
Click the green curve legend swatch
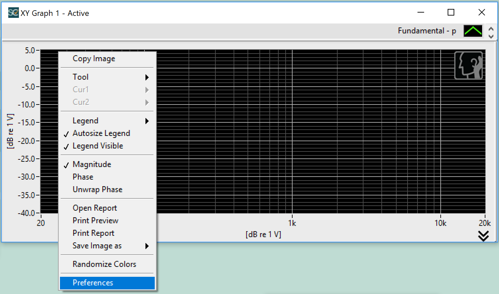tap(473, 31)
